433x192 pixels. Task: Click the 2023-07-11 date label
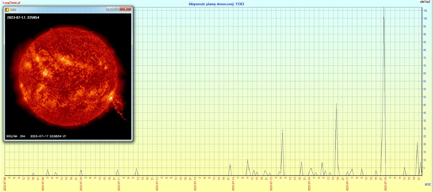[x=119, y=184]
